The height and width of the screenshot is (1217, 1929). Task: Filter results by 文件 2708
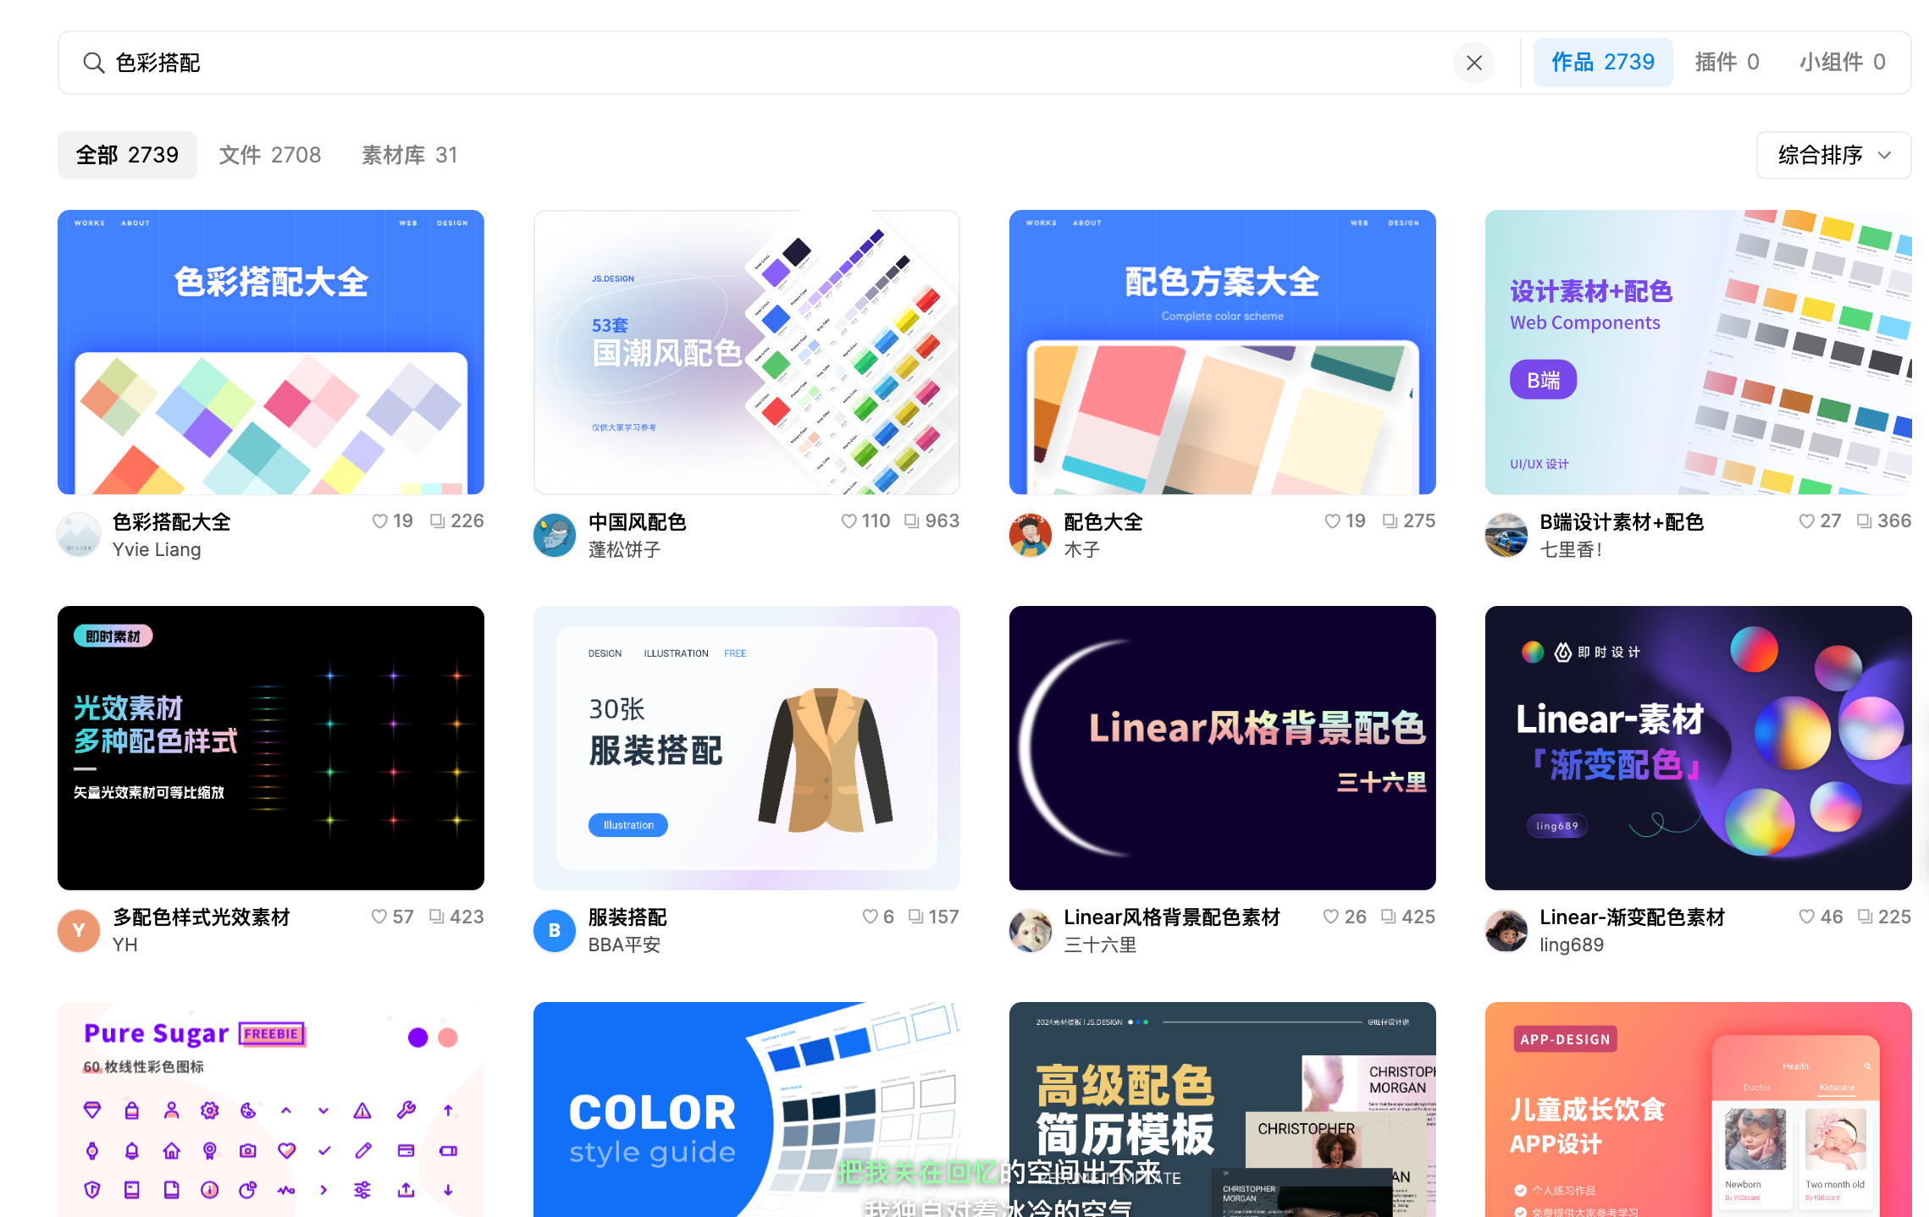coord(270,155)
